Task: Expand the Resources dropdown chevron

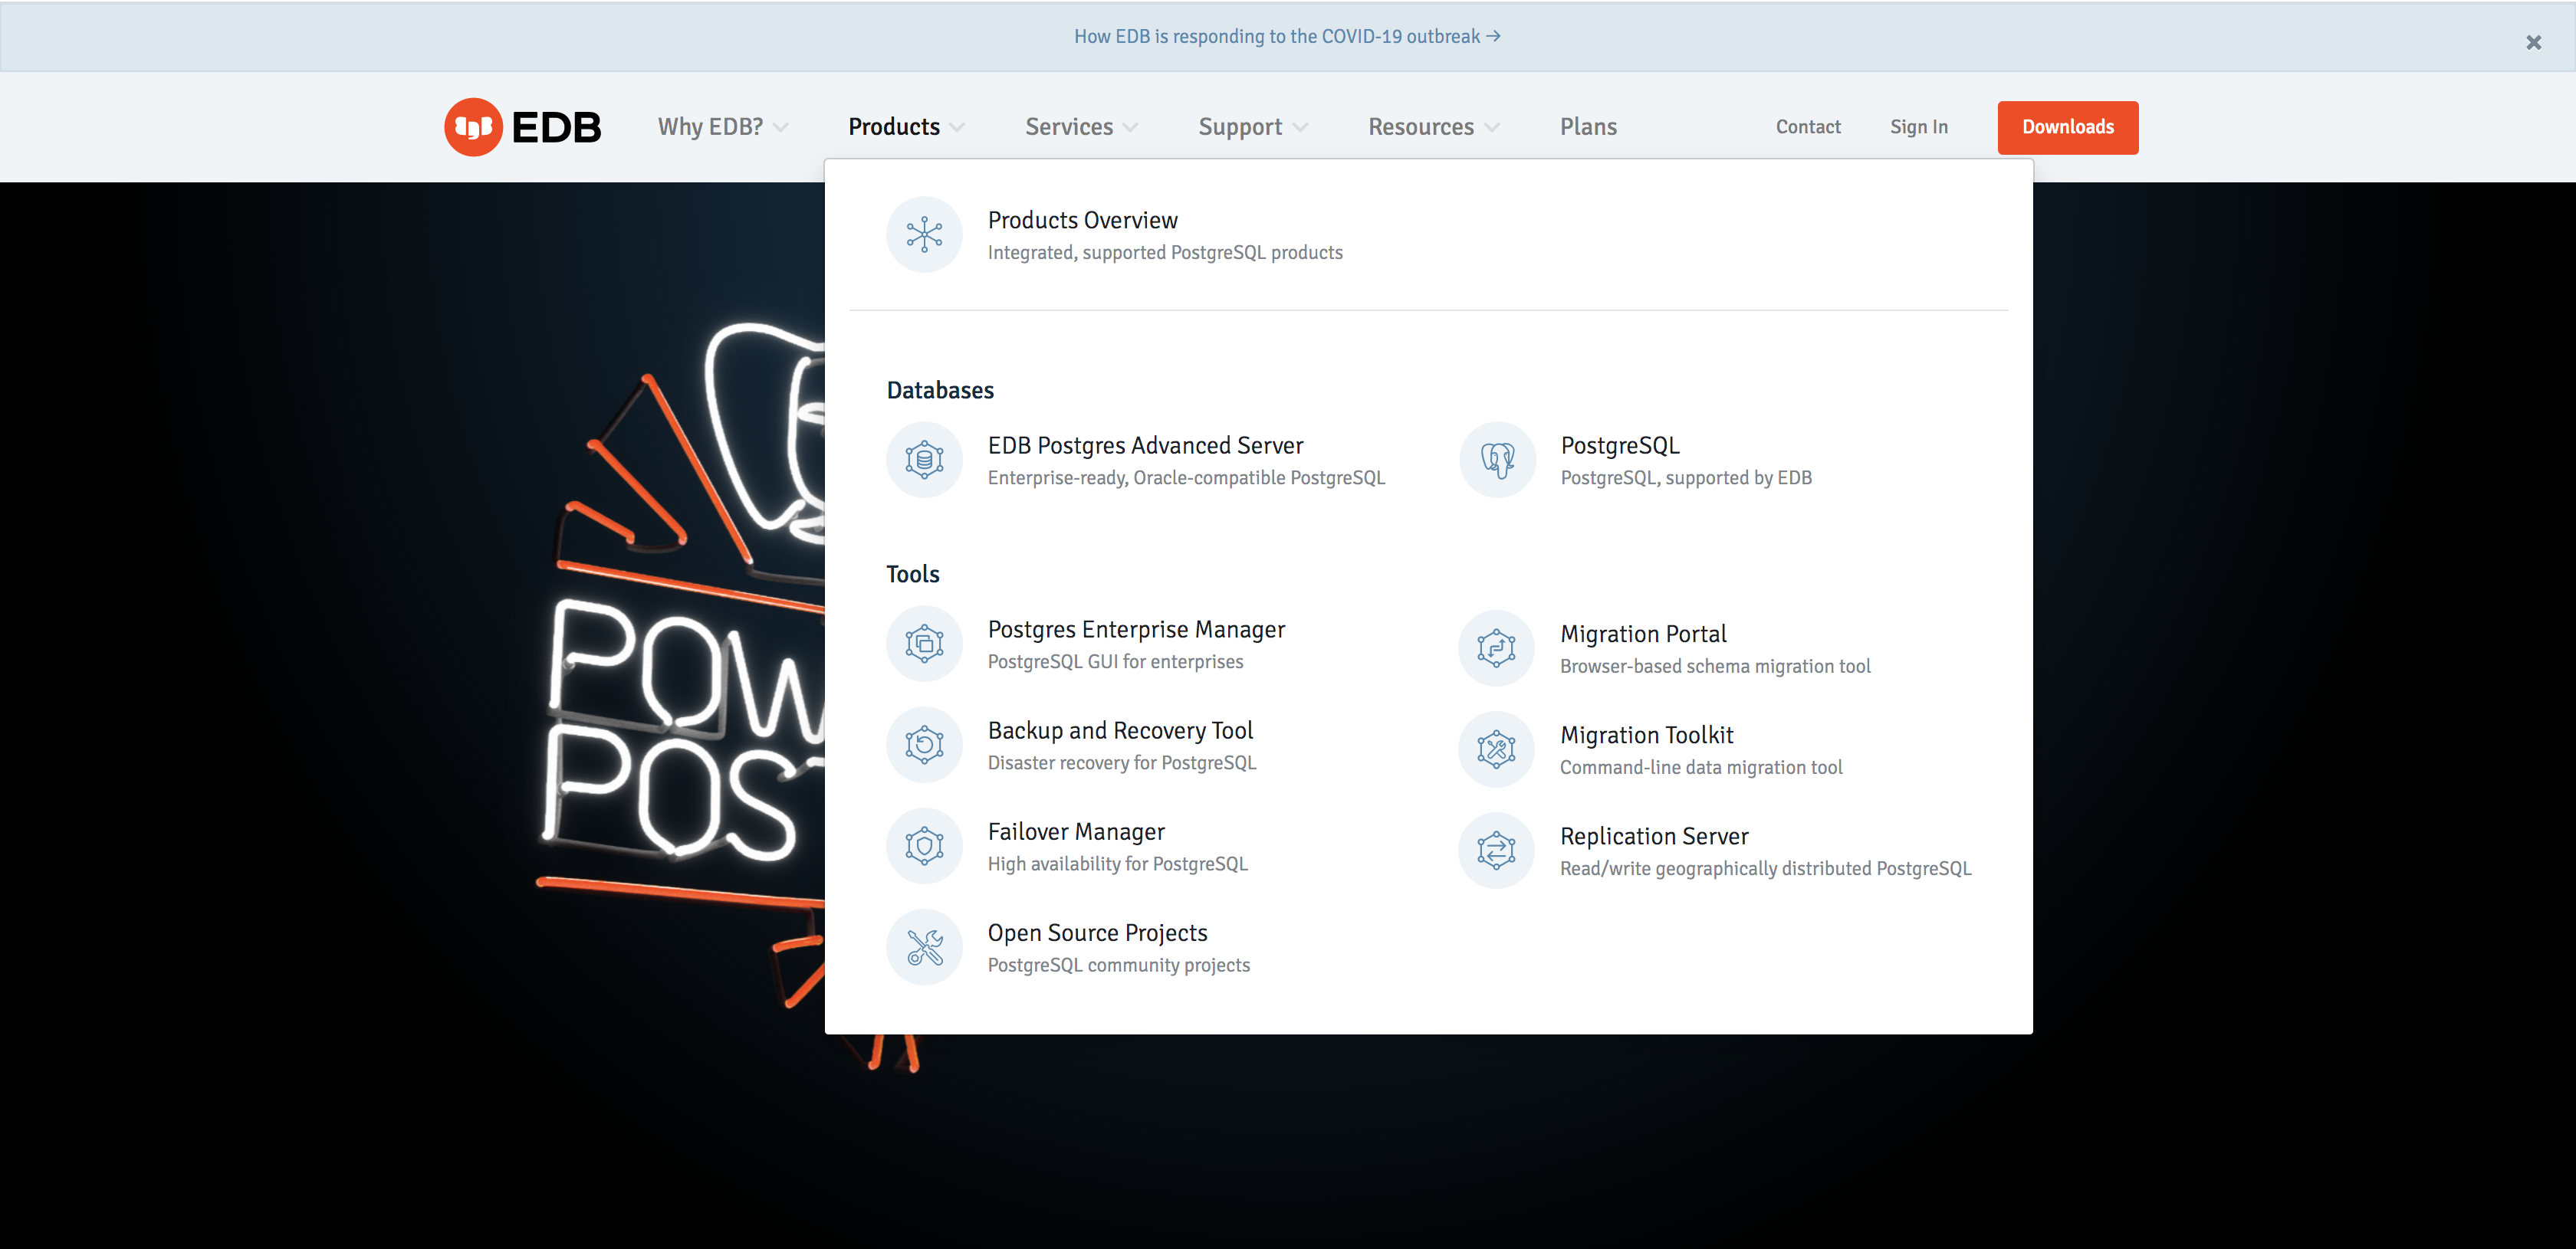Action: click(1492, 128)
